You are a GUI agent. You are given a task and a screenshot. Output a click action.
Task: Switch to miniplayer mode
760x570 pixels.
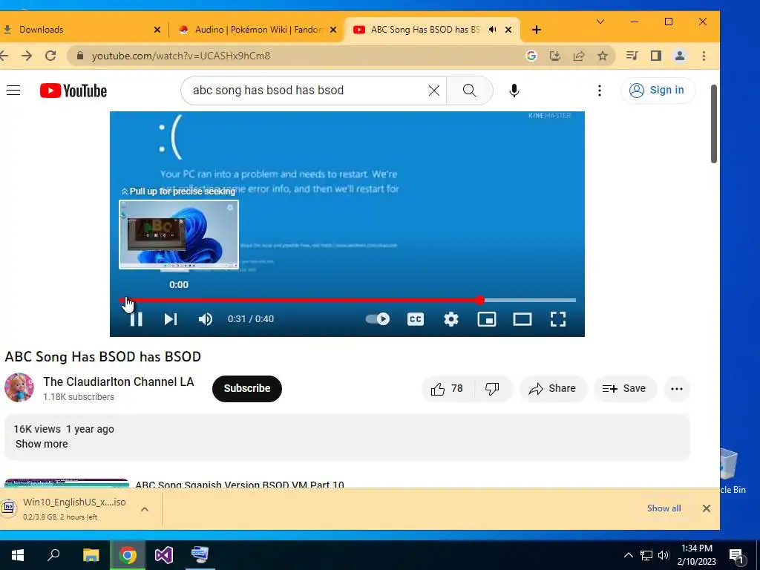click(487, 319)
